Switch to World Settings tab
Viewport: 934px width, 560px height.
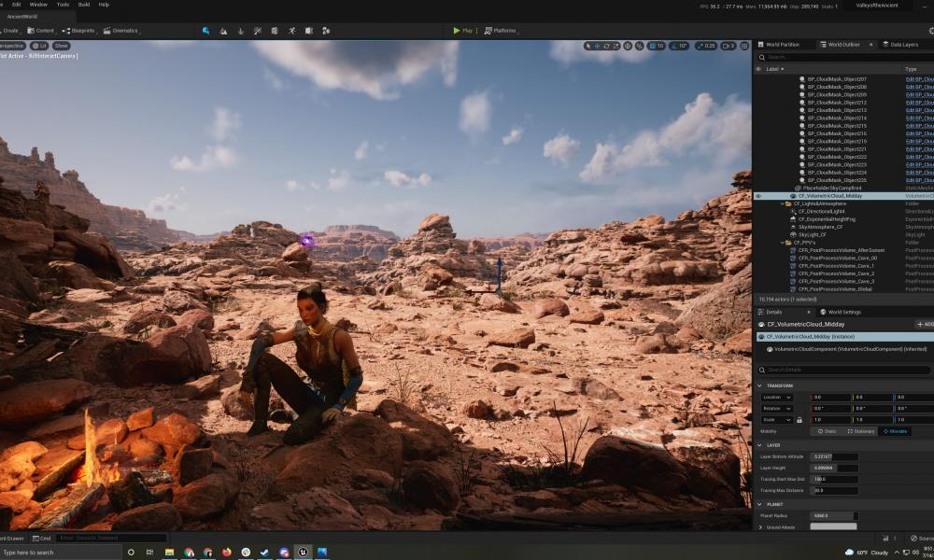click(x=841, y=312)
